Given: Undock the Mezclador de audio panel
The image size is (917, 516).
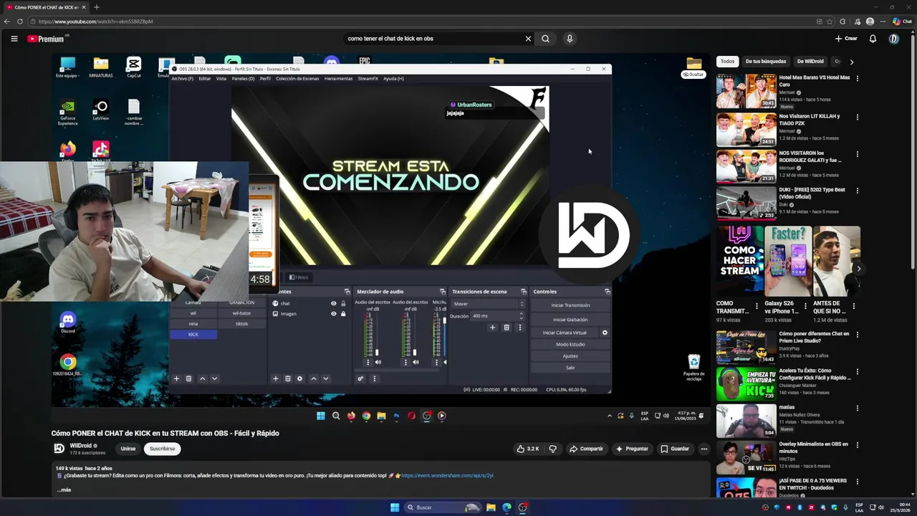Looking at the screenshot, I should tap(442, 292).
